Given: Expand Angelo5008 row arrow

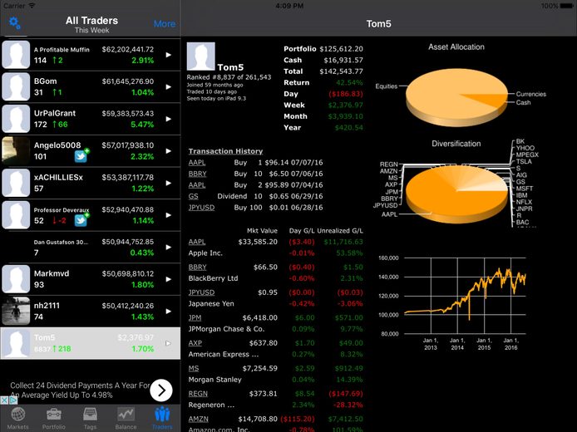Looking at the screenshot, I should [168, 150].
